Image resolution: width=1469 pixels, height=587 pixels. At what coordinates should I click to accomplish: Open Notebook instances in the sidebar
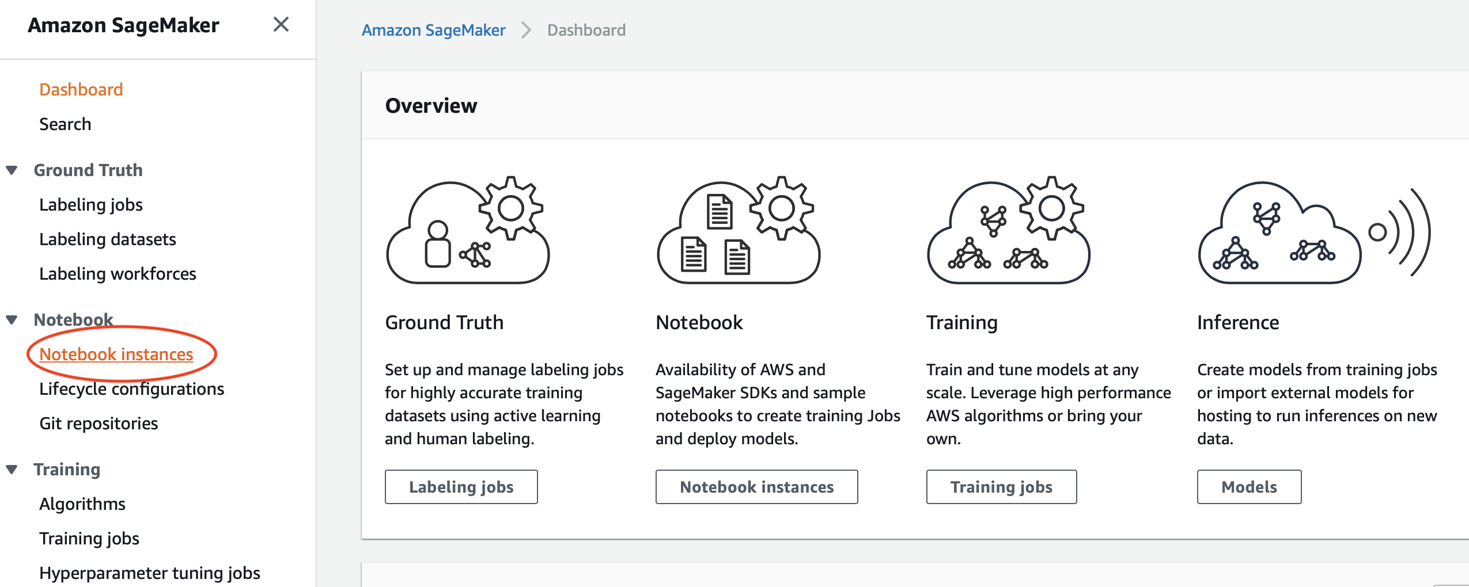pos(116,355)
